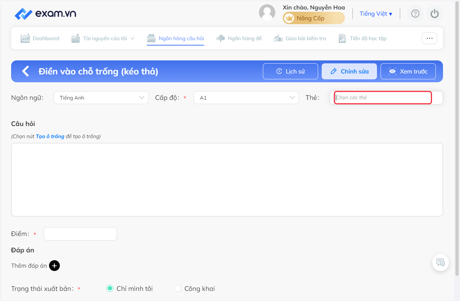This screenshot has height=301, width=460.
Task: Select the Ngân hàng câu hỏi tab
Action: pyautogui.click(x=176, y=38)
